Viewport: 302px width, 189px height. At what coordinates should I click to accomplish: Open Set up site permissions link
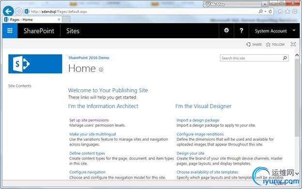[x=89, y=120]
